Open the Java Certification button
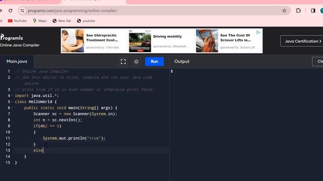This screenshot has width=323, height=181. click(x=302, y=41)
